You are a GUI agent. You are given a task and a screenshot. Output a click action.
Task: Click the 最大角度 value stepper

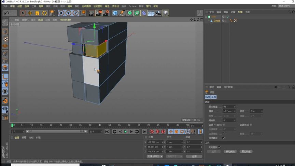235,107
